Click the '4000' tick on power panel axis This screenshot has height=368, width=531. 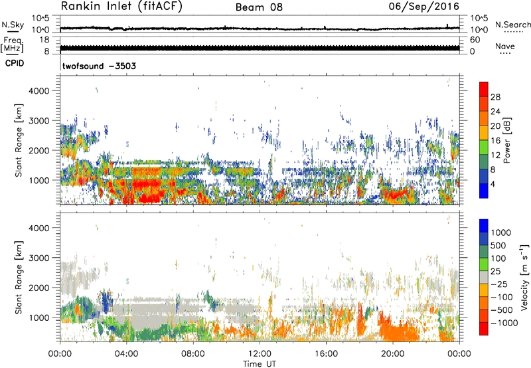(38, 91)
